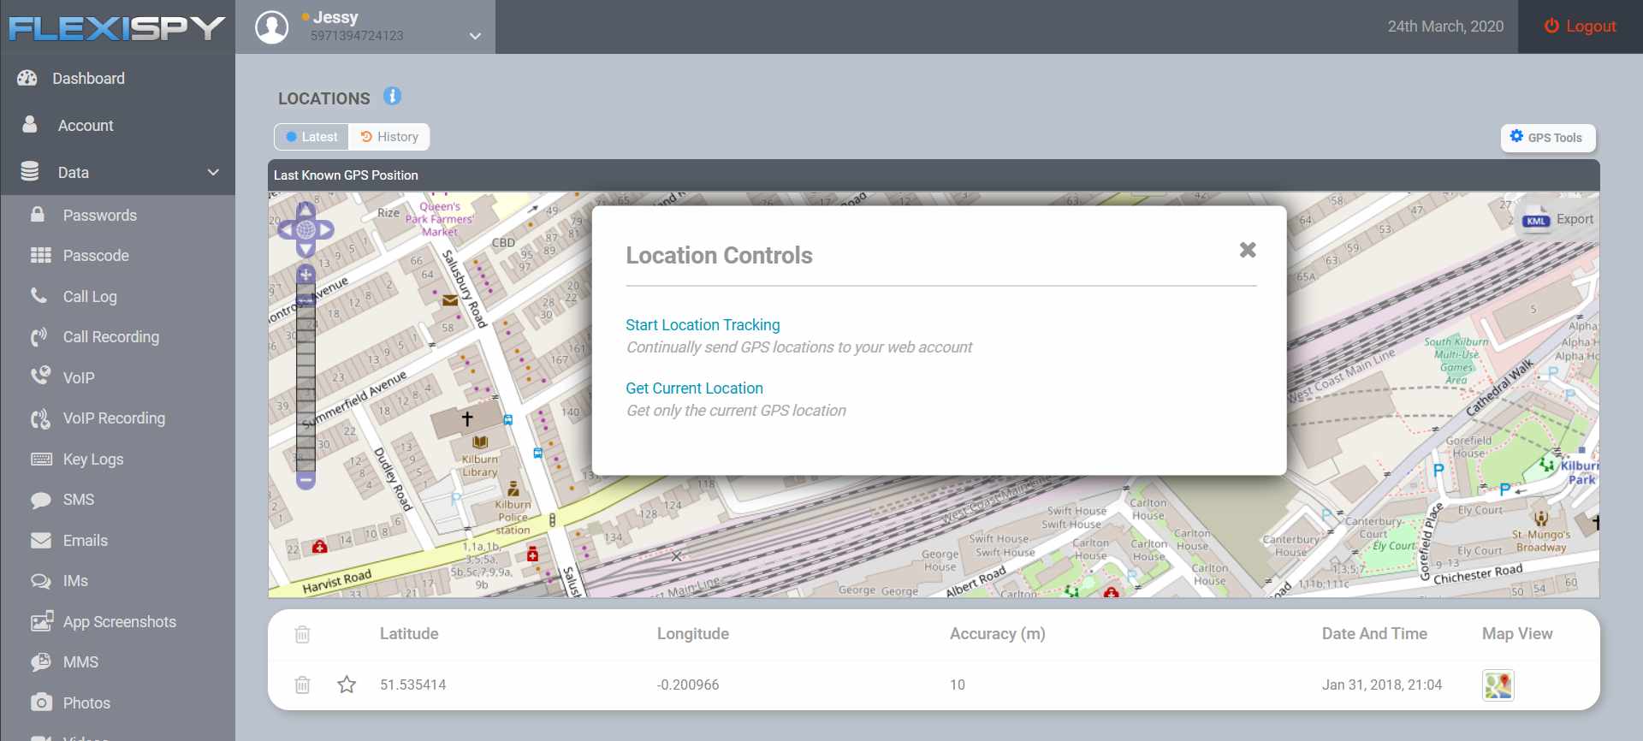
Task: Click the Export label
Action: point(1575,219)
